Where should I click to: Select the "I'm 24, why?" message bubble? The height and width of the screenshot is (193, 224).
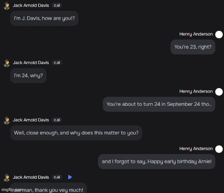click(x=28, y=76)
